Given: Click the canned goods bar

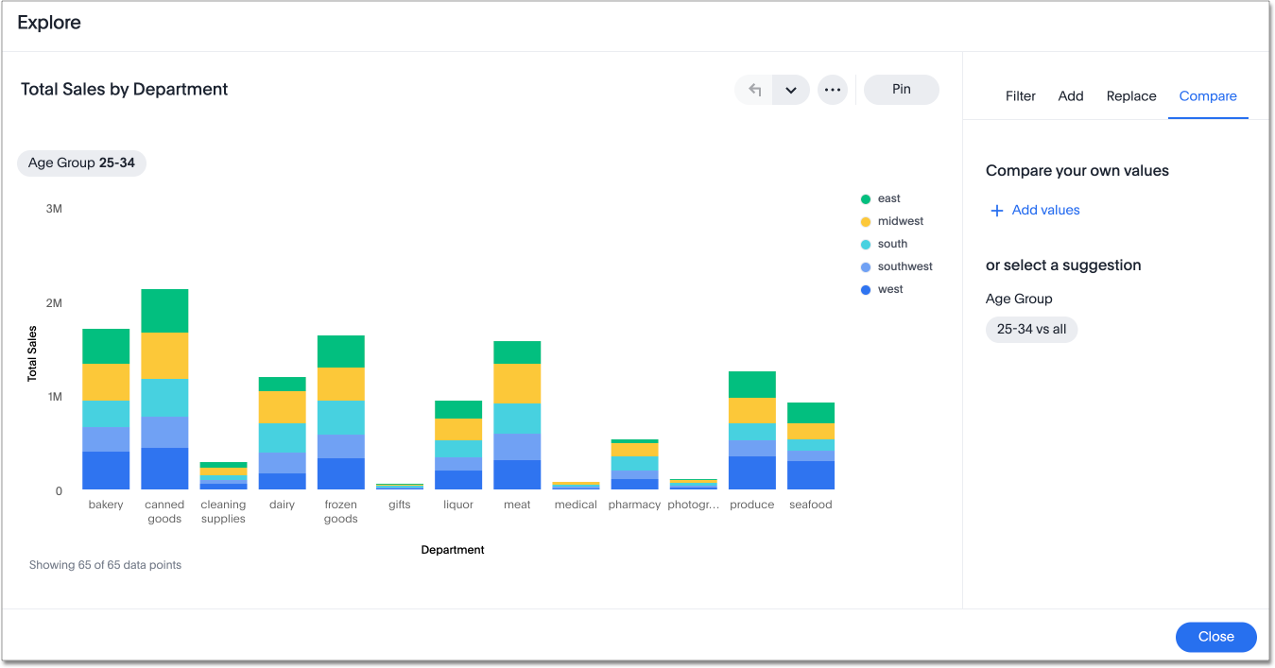Looking at the screenshot, I should 164,389.
